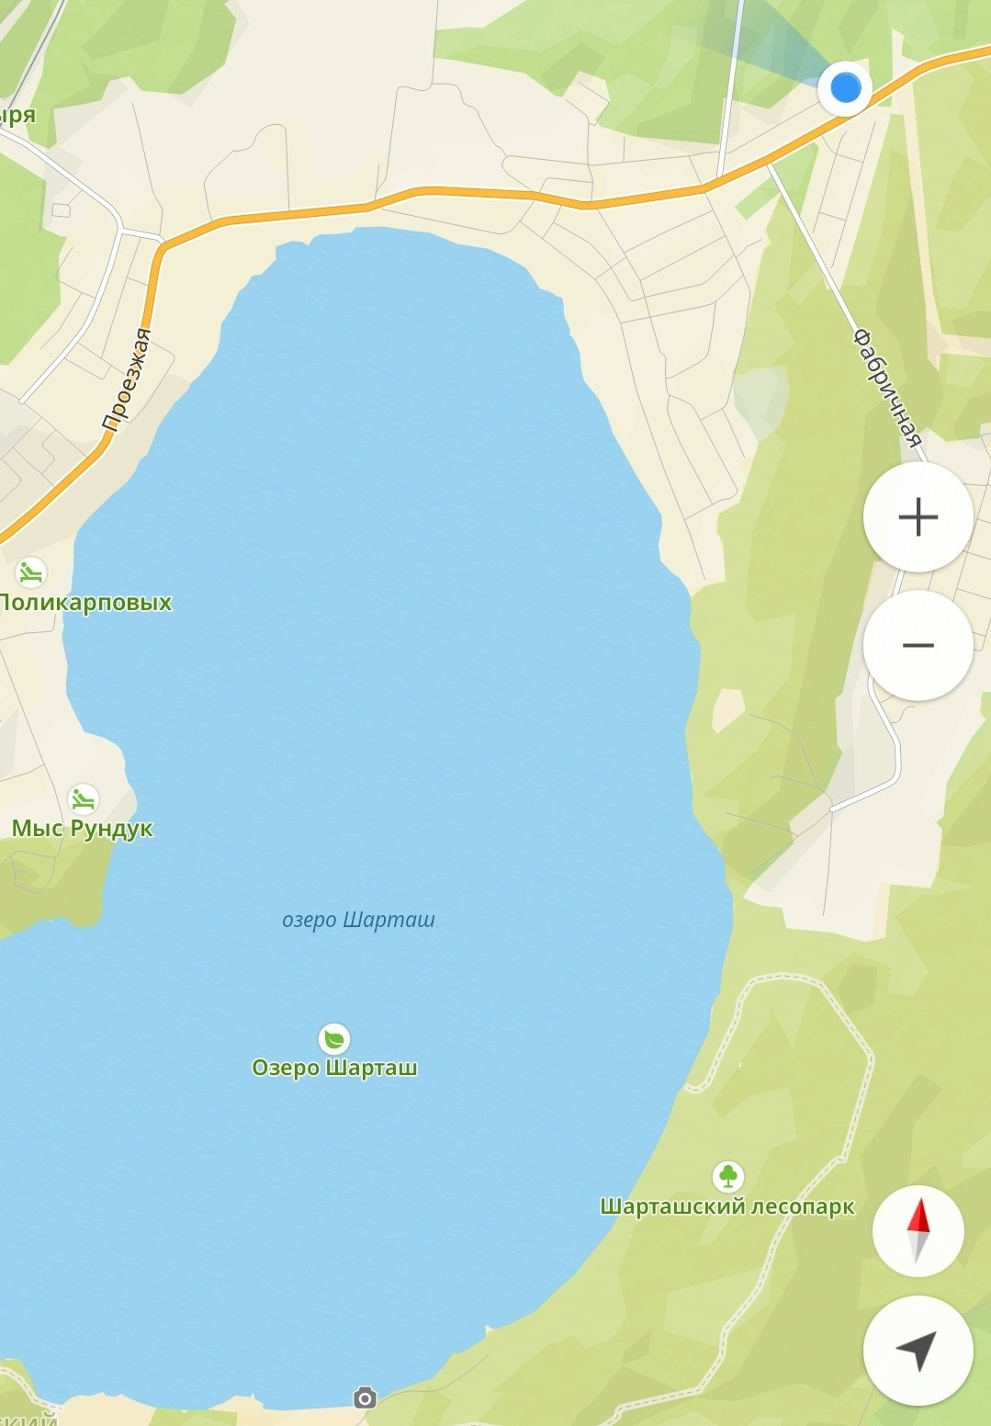This screenshot has height=1426, width=991.
Task: Open the camera photo marker at the lake shore
Action: click(x=365, y=1398)
